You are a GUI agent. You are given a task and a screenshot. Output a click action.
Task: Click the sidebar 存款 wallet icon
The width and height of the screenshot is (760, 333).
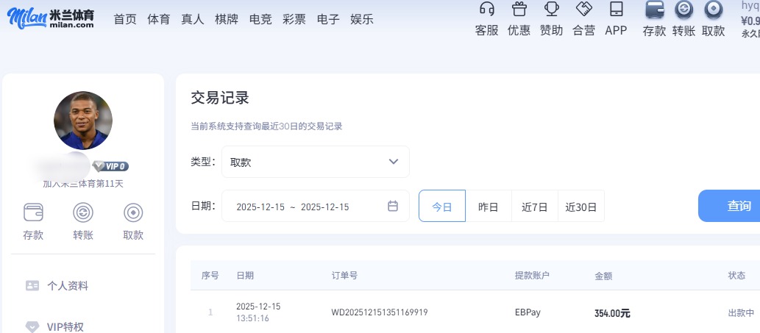(x=33, y=212)
